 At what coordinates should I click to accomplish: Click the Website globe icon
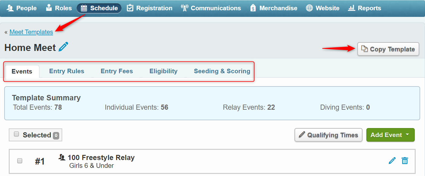(309, 8)
